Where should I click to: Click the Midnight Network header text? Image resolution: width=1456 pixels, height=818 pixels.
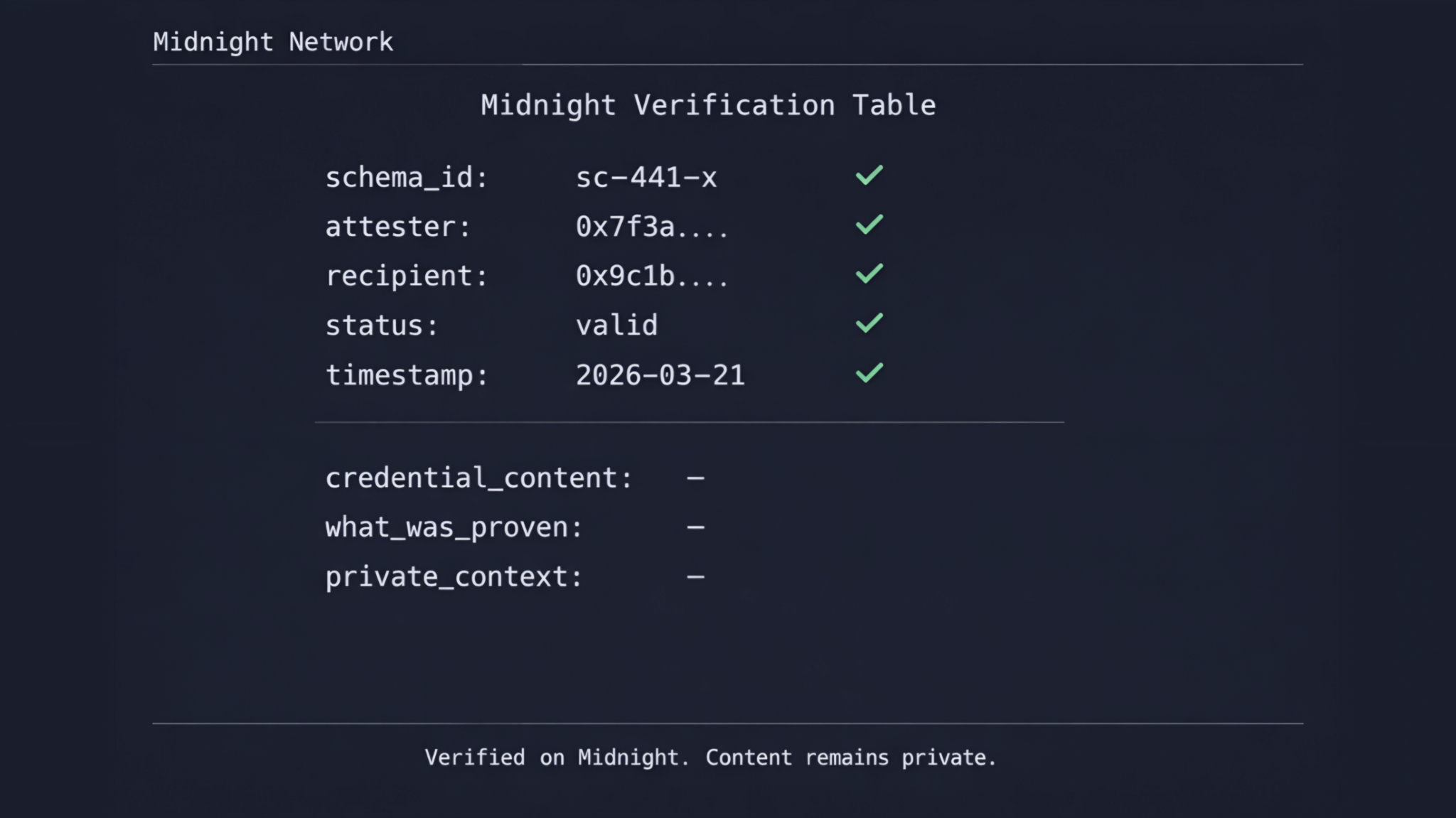(x=273, y=42)
